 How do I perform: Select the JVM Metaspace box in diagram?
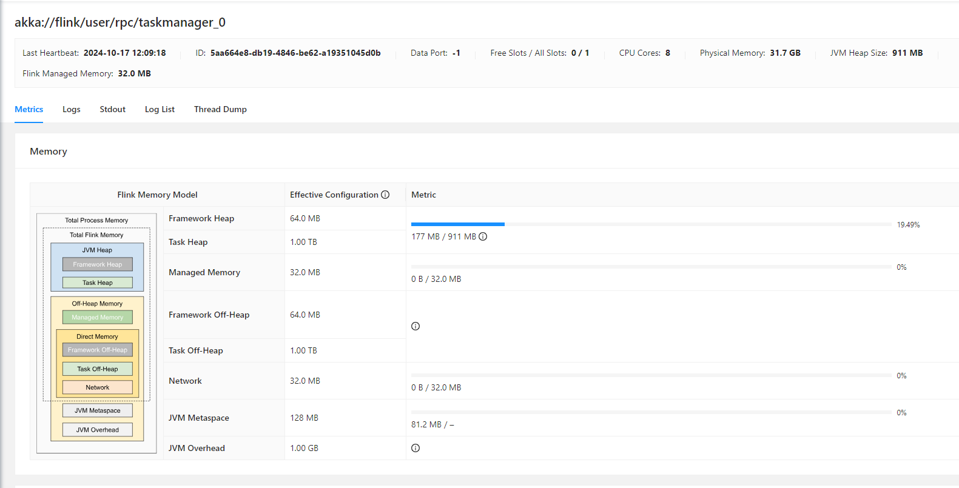coord(98,410)
